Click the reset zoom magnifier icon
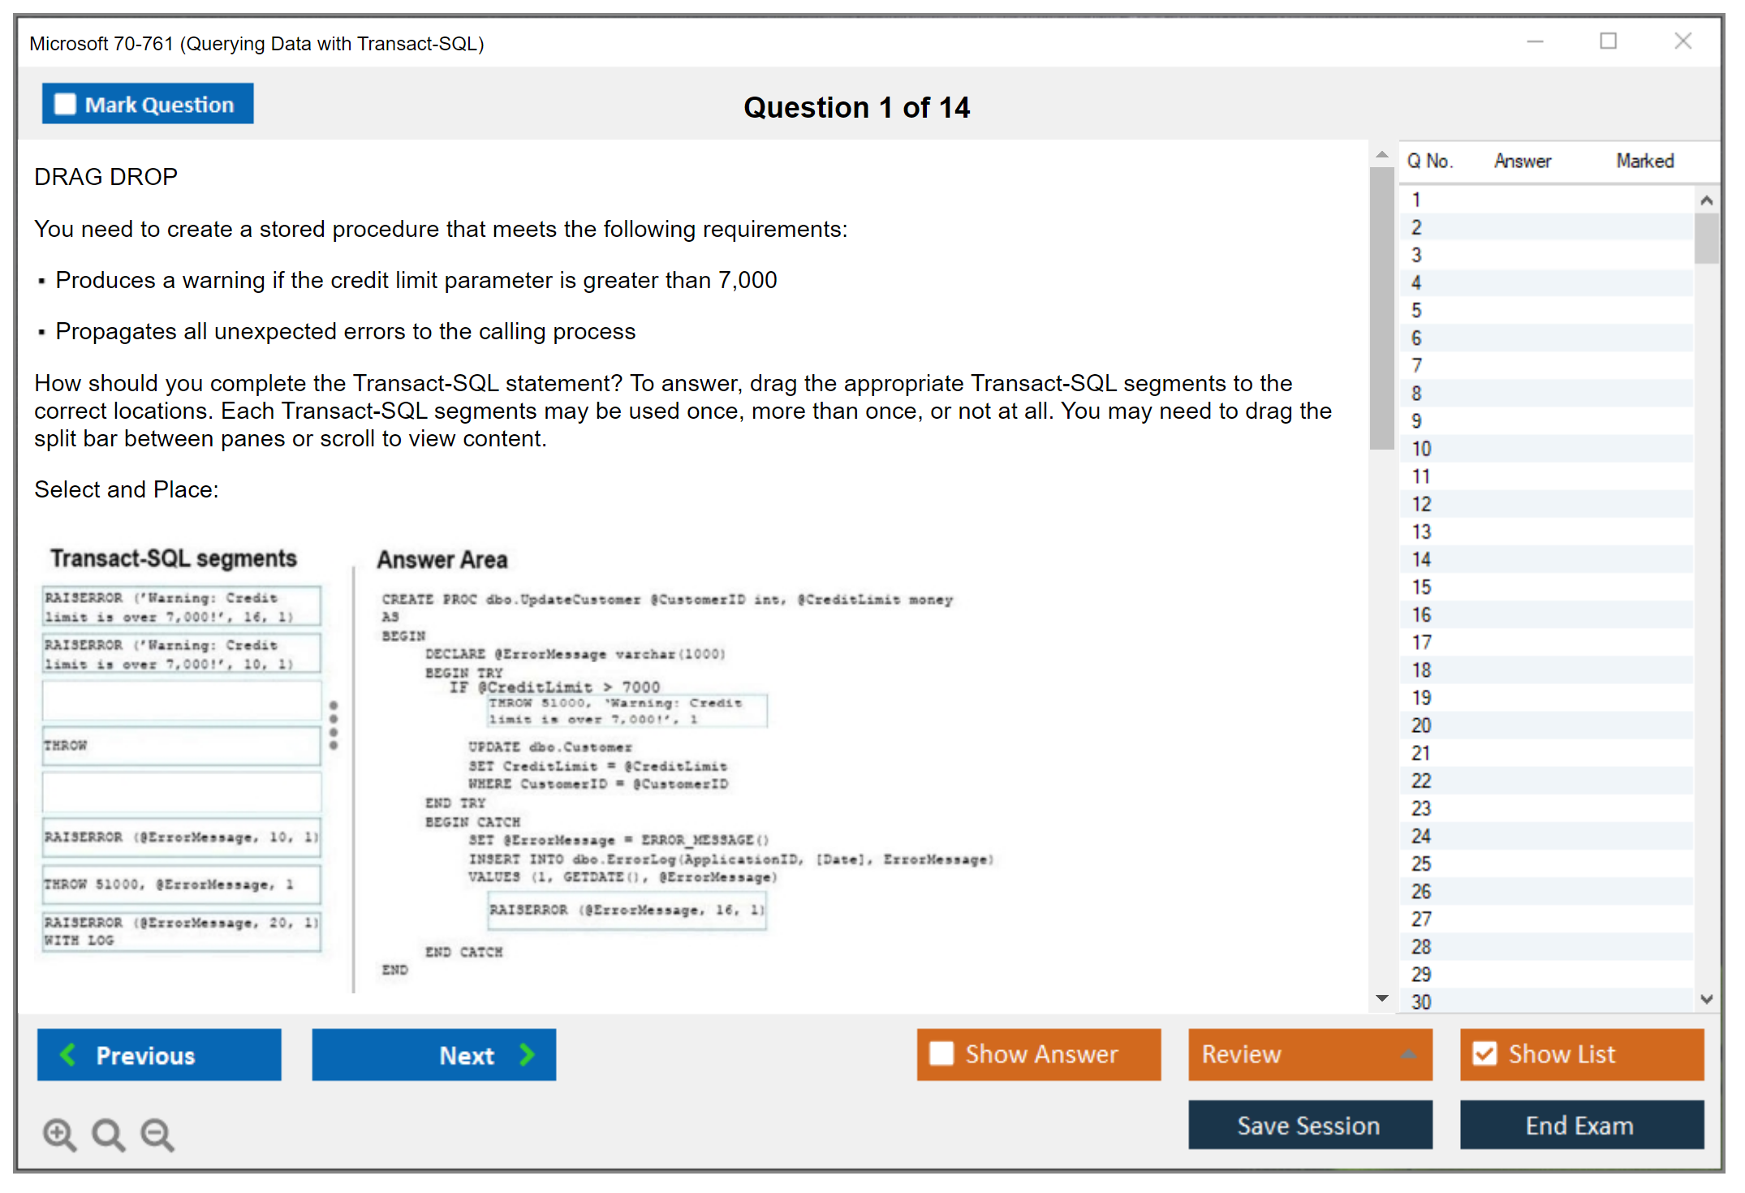This screenshot has width=1745, height=1193. coord(108,1134)
